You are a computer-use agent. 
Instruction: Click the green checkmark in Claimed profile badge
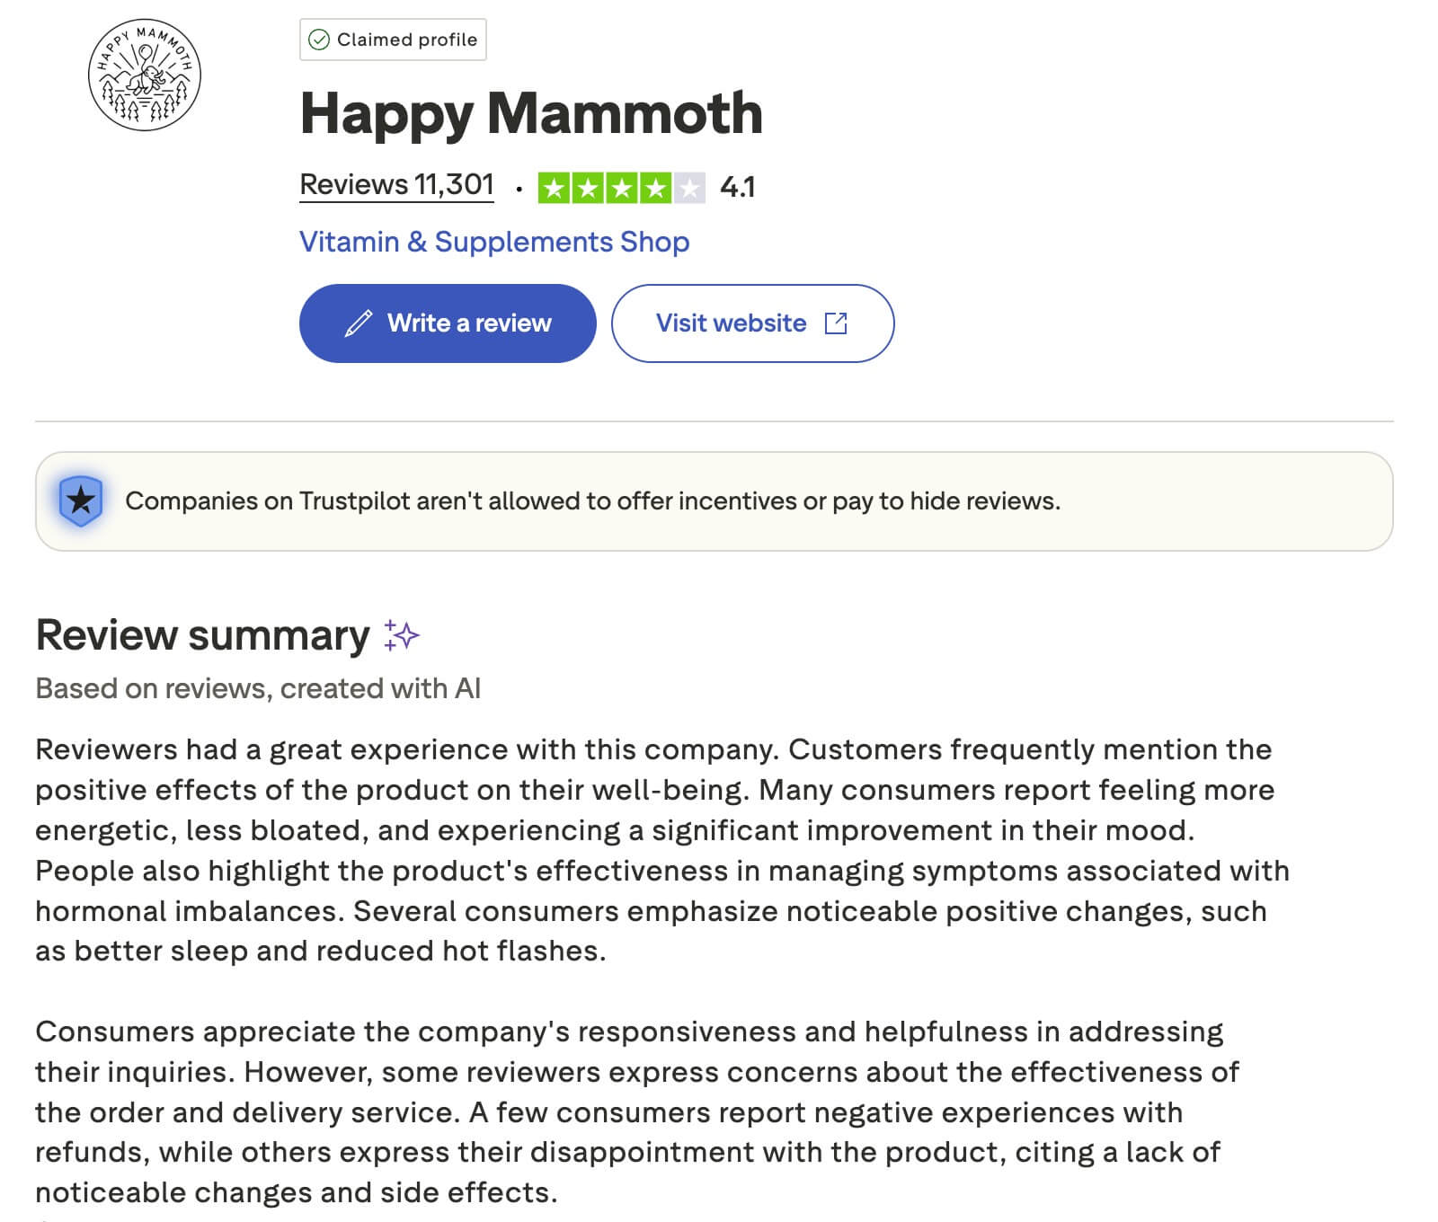tap(318, 40)
